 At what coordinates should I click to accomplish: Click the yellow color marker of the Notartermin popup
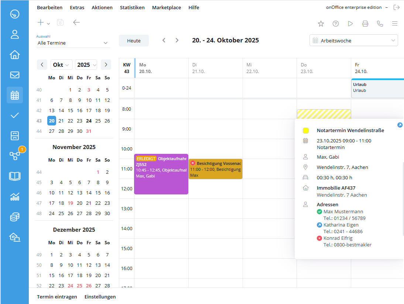pos(305,130)
